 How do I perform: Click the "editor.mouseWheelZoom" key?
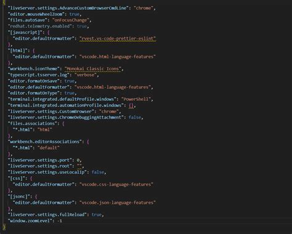pyautogui.click(x=36, y=14)
